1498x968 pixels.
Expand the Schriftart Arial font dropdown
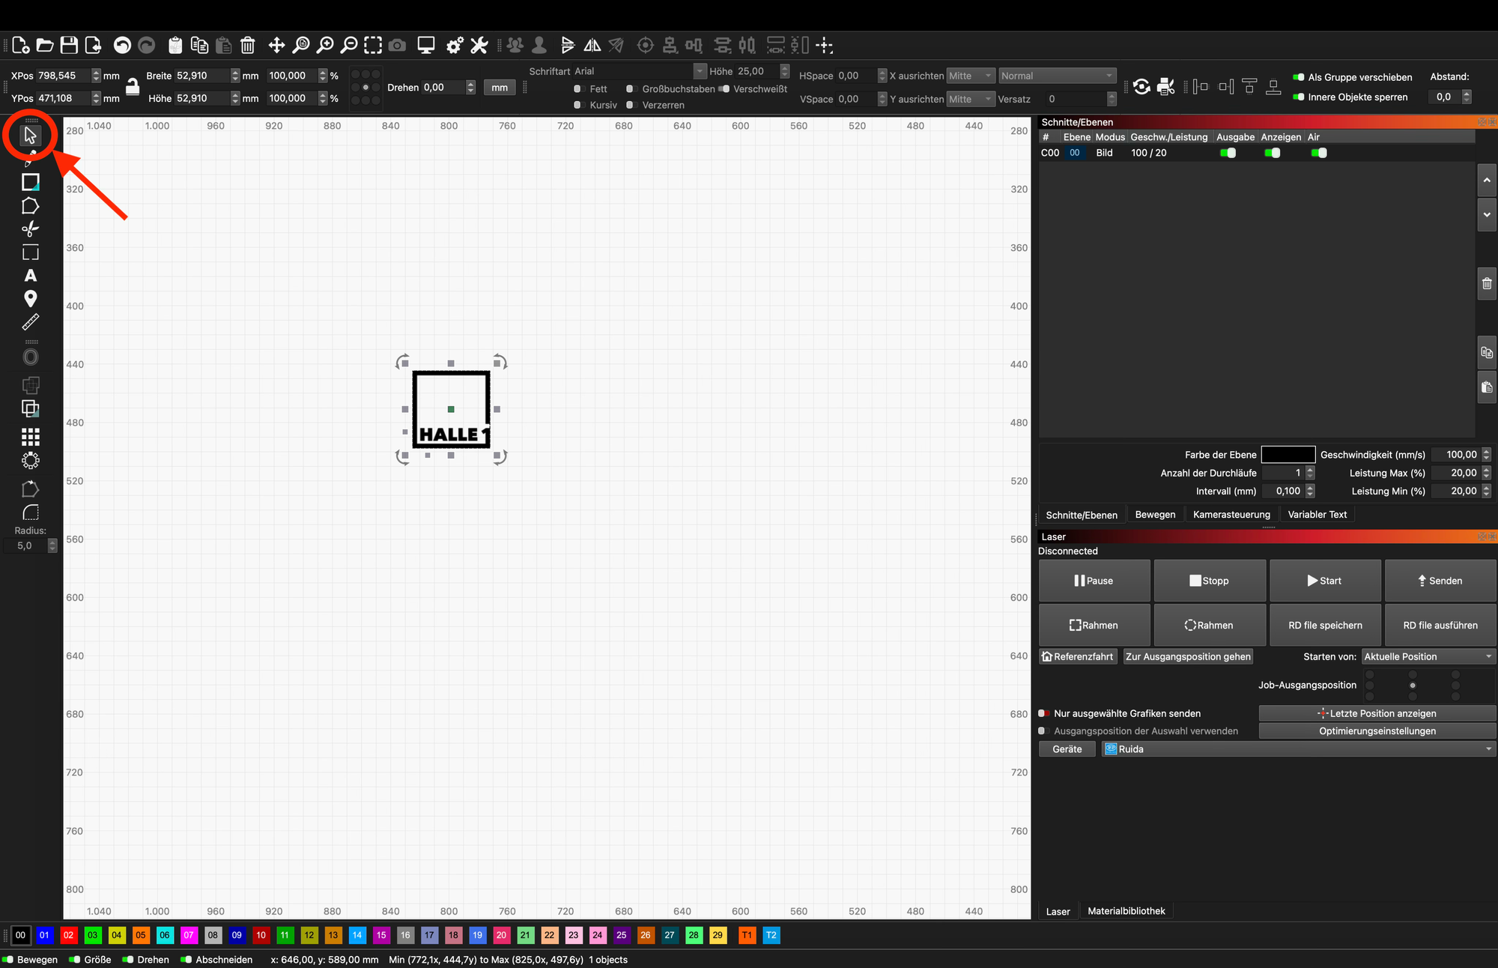(700, 71)
